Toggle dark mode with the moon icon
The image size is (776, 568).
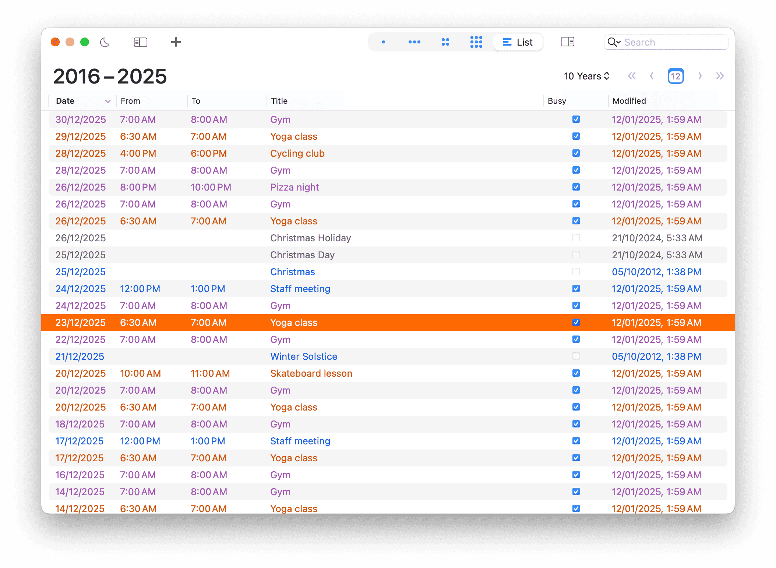point(105,42)
